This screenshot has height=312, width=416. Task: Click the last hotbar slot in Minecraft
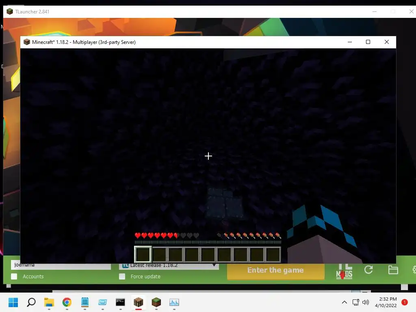coord(273,254)
